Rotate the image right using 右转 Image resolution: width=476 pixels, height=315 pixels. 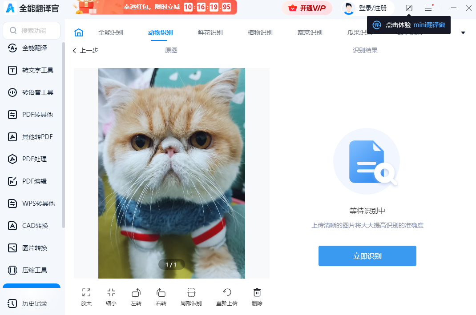161,296
